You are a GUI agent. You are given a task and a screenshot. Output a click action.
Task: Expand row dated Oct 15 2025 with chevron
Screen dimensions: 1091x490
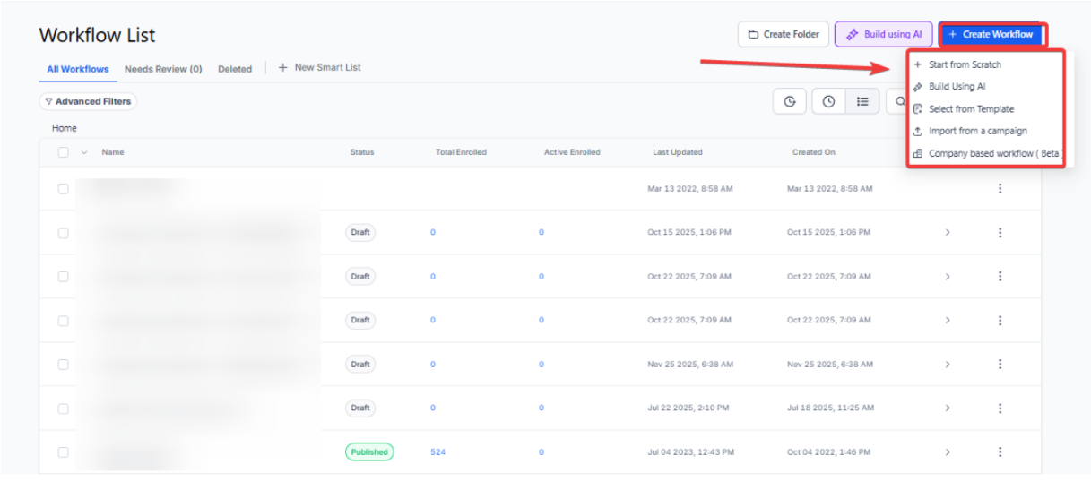click(x=948, y=233)
